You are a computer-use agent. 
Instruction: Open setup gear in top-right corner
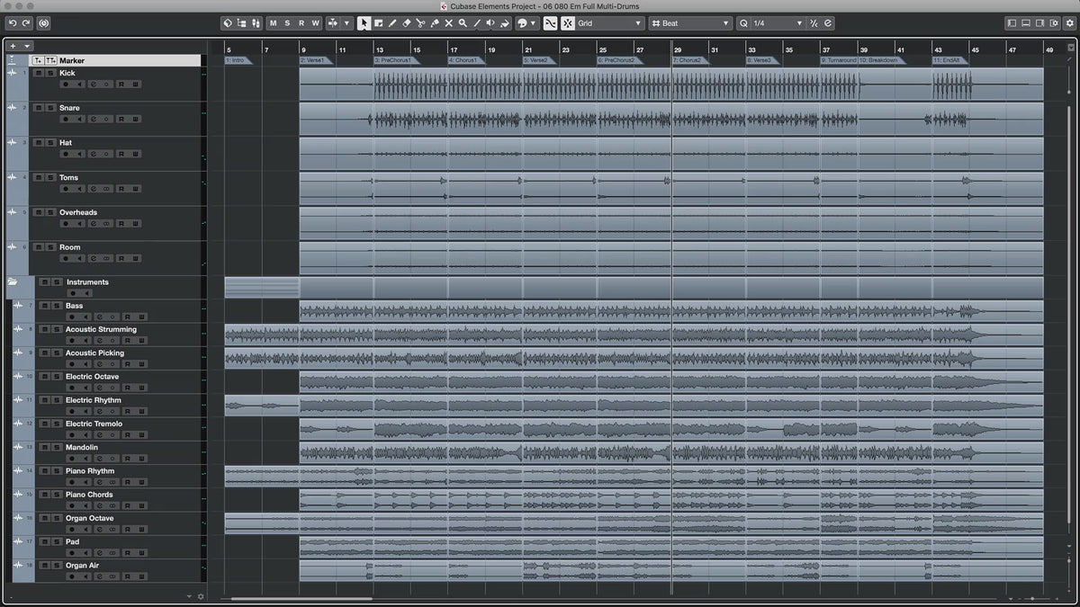[x=1070, y=23]
